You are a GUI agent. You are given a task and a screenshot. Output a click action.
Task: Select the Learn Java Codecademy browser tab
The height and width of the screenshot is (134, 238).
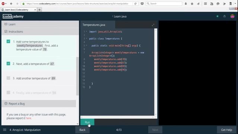coord(19,10)
